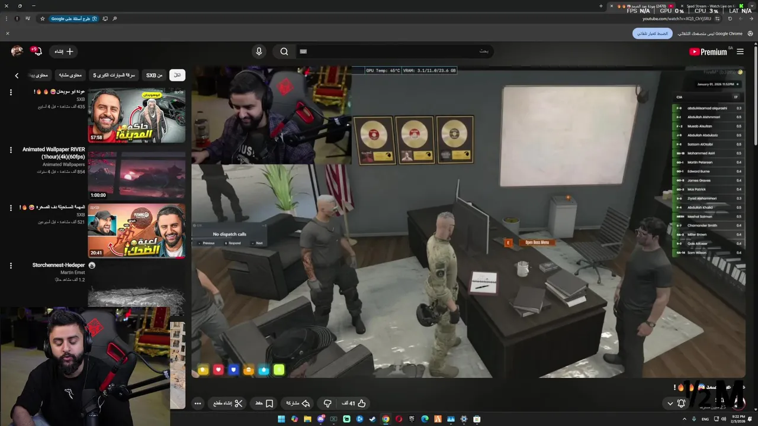Open the Create video plus button

pos(64,51)
